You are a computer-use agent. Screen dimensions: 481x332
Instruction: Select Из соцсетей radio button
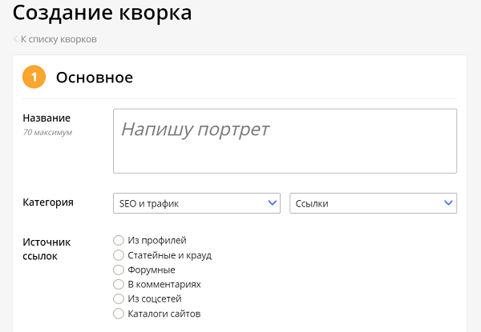point(119,298)
